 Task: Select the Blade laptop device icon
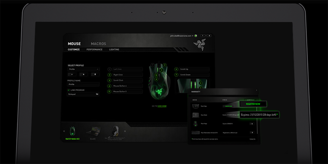93,131
